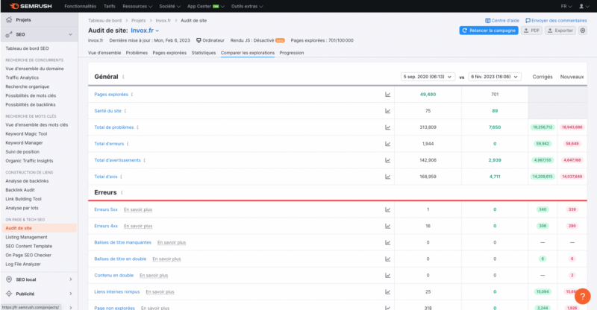Collapse the SEO sidebar section
The height and width of the screenshot is (310, 597).
pos(70,34)
